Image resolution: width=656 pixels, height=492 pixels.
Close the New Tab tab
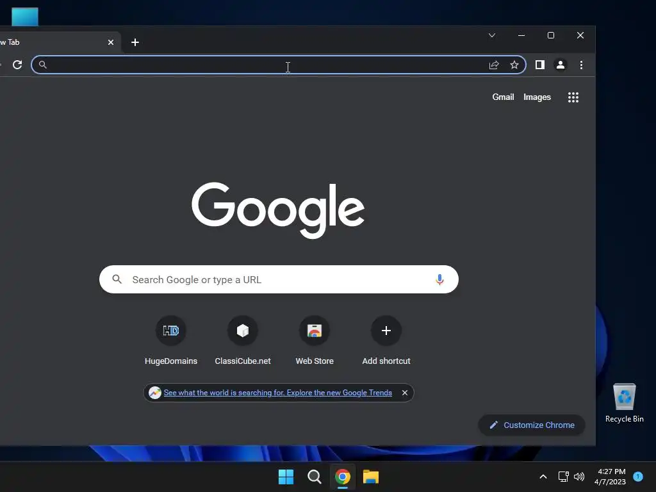point(111,42)
